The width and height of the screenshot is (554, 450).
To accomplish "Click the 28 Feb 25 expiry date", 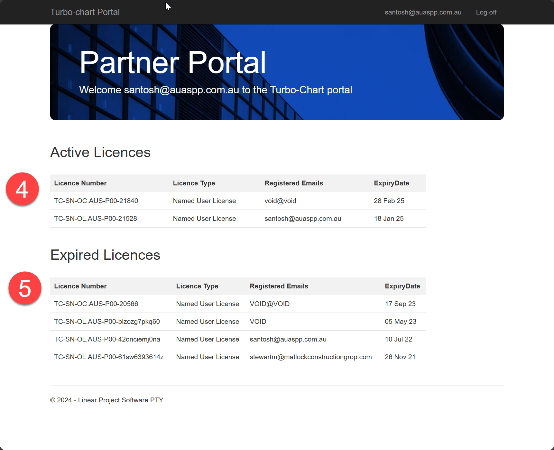I will [389, 201].
